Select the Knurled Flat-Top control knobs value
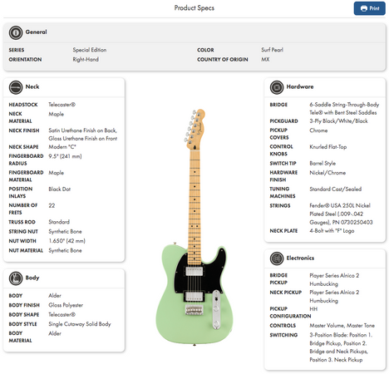 point(328,147)
